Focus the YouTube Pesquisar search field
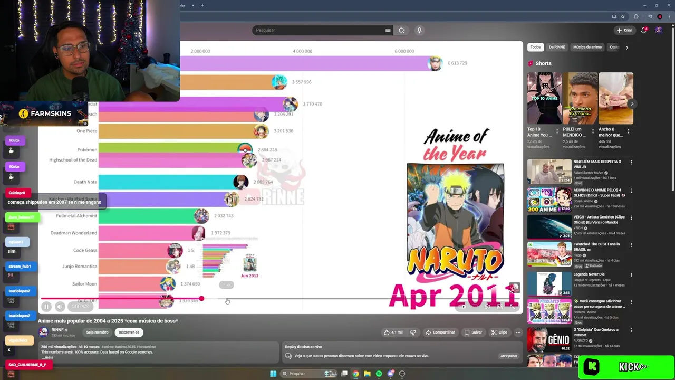 point(319,30)
